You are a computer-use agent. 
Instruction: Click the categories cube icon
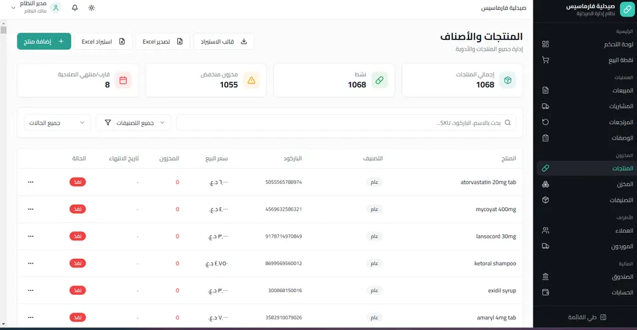(x=545, y=200)
